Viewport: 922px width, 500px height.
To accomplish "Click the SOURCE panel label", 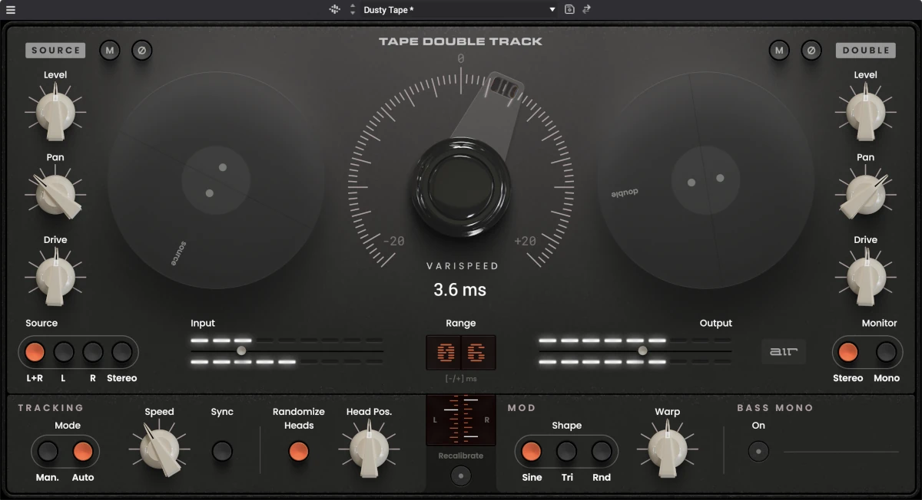I will [x=55, y=50].
